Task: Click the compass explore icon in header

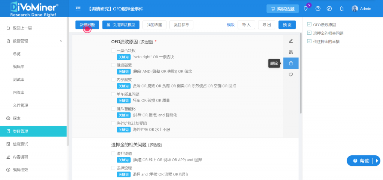Action: click(329, 9)
